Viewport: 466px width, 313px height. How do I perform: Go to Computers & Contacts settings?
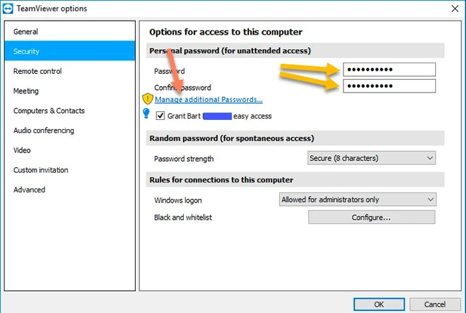[49, 111]
